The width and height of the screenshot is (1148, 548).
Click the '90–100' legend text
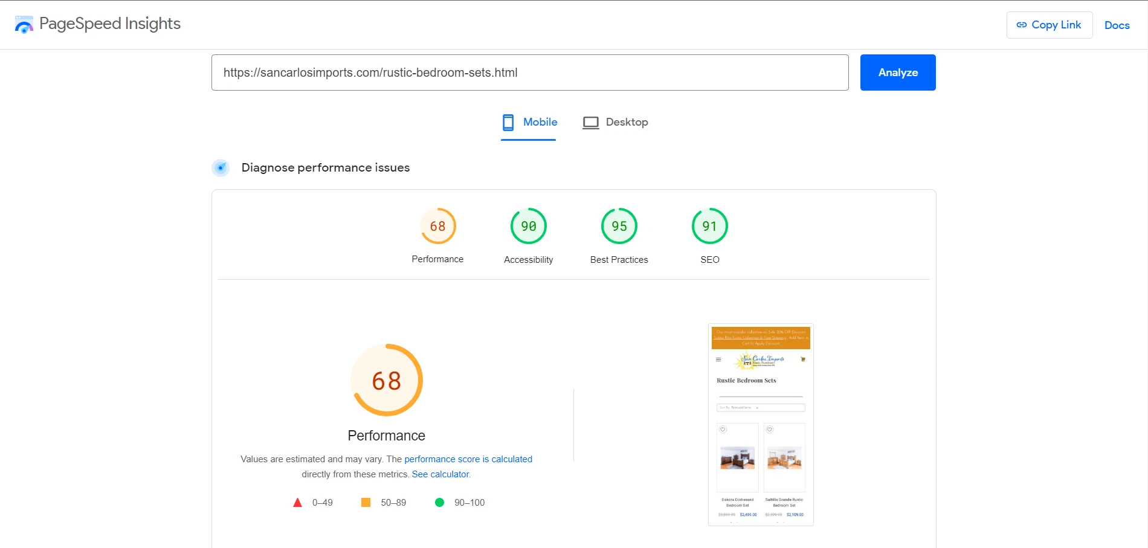(x=469, y=503)
